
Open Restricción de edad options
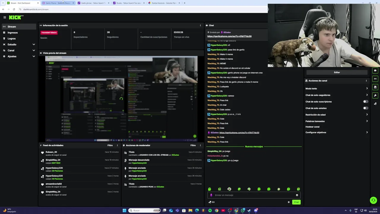pos(337,115)
